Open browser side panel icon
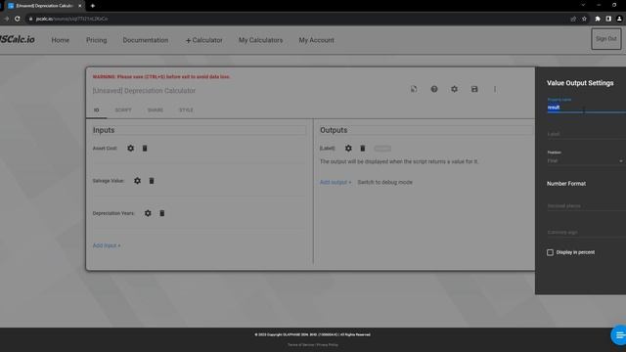 (608, 19)
